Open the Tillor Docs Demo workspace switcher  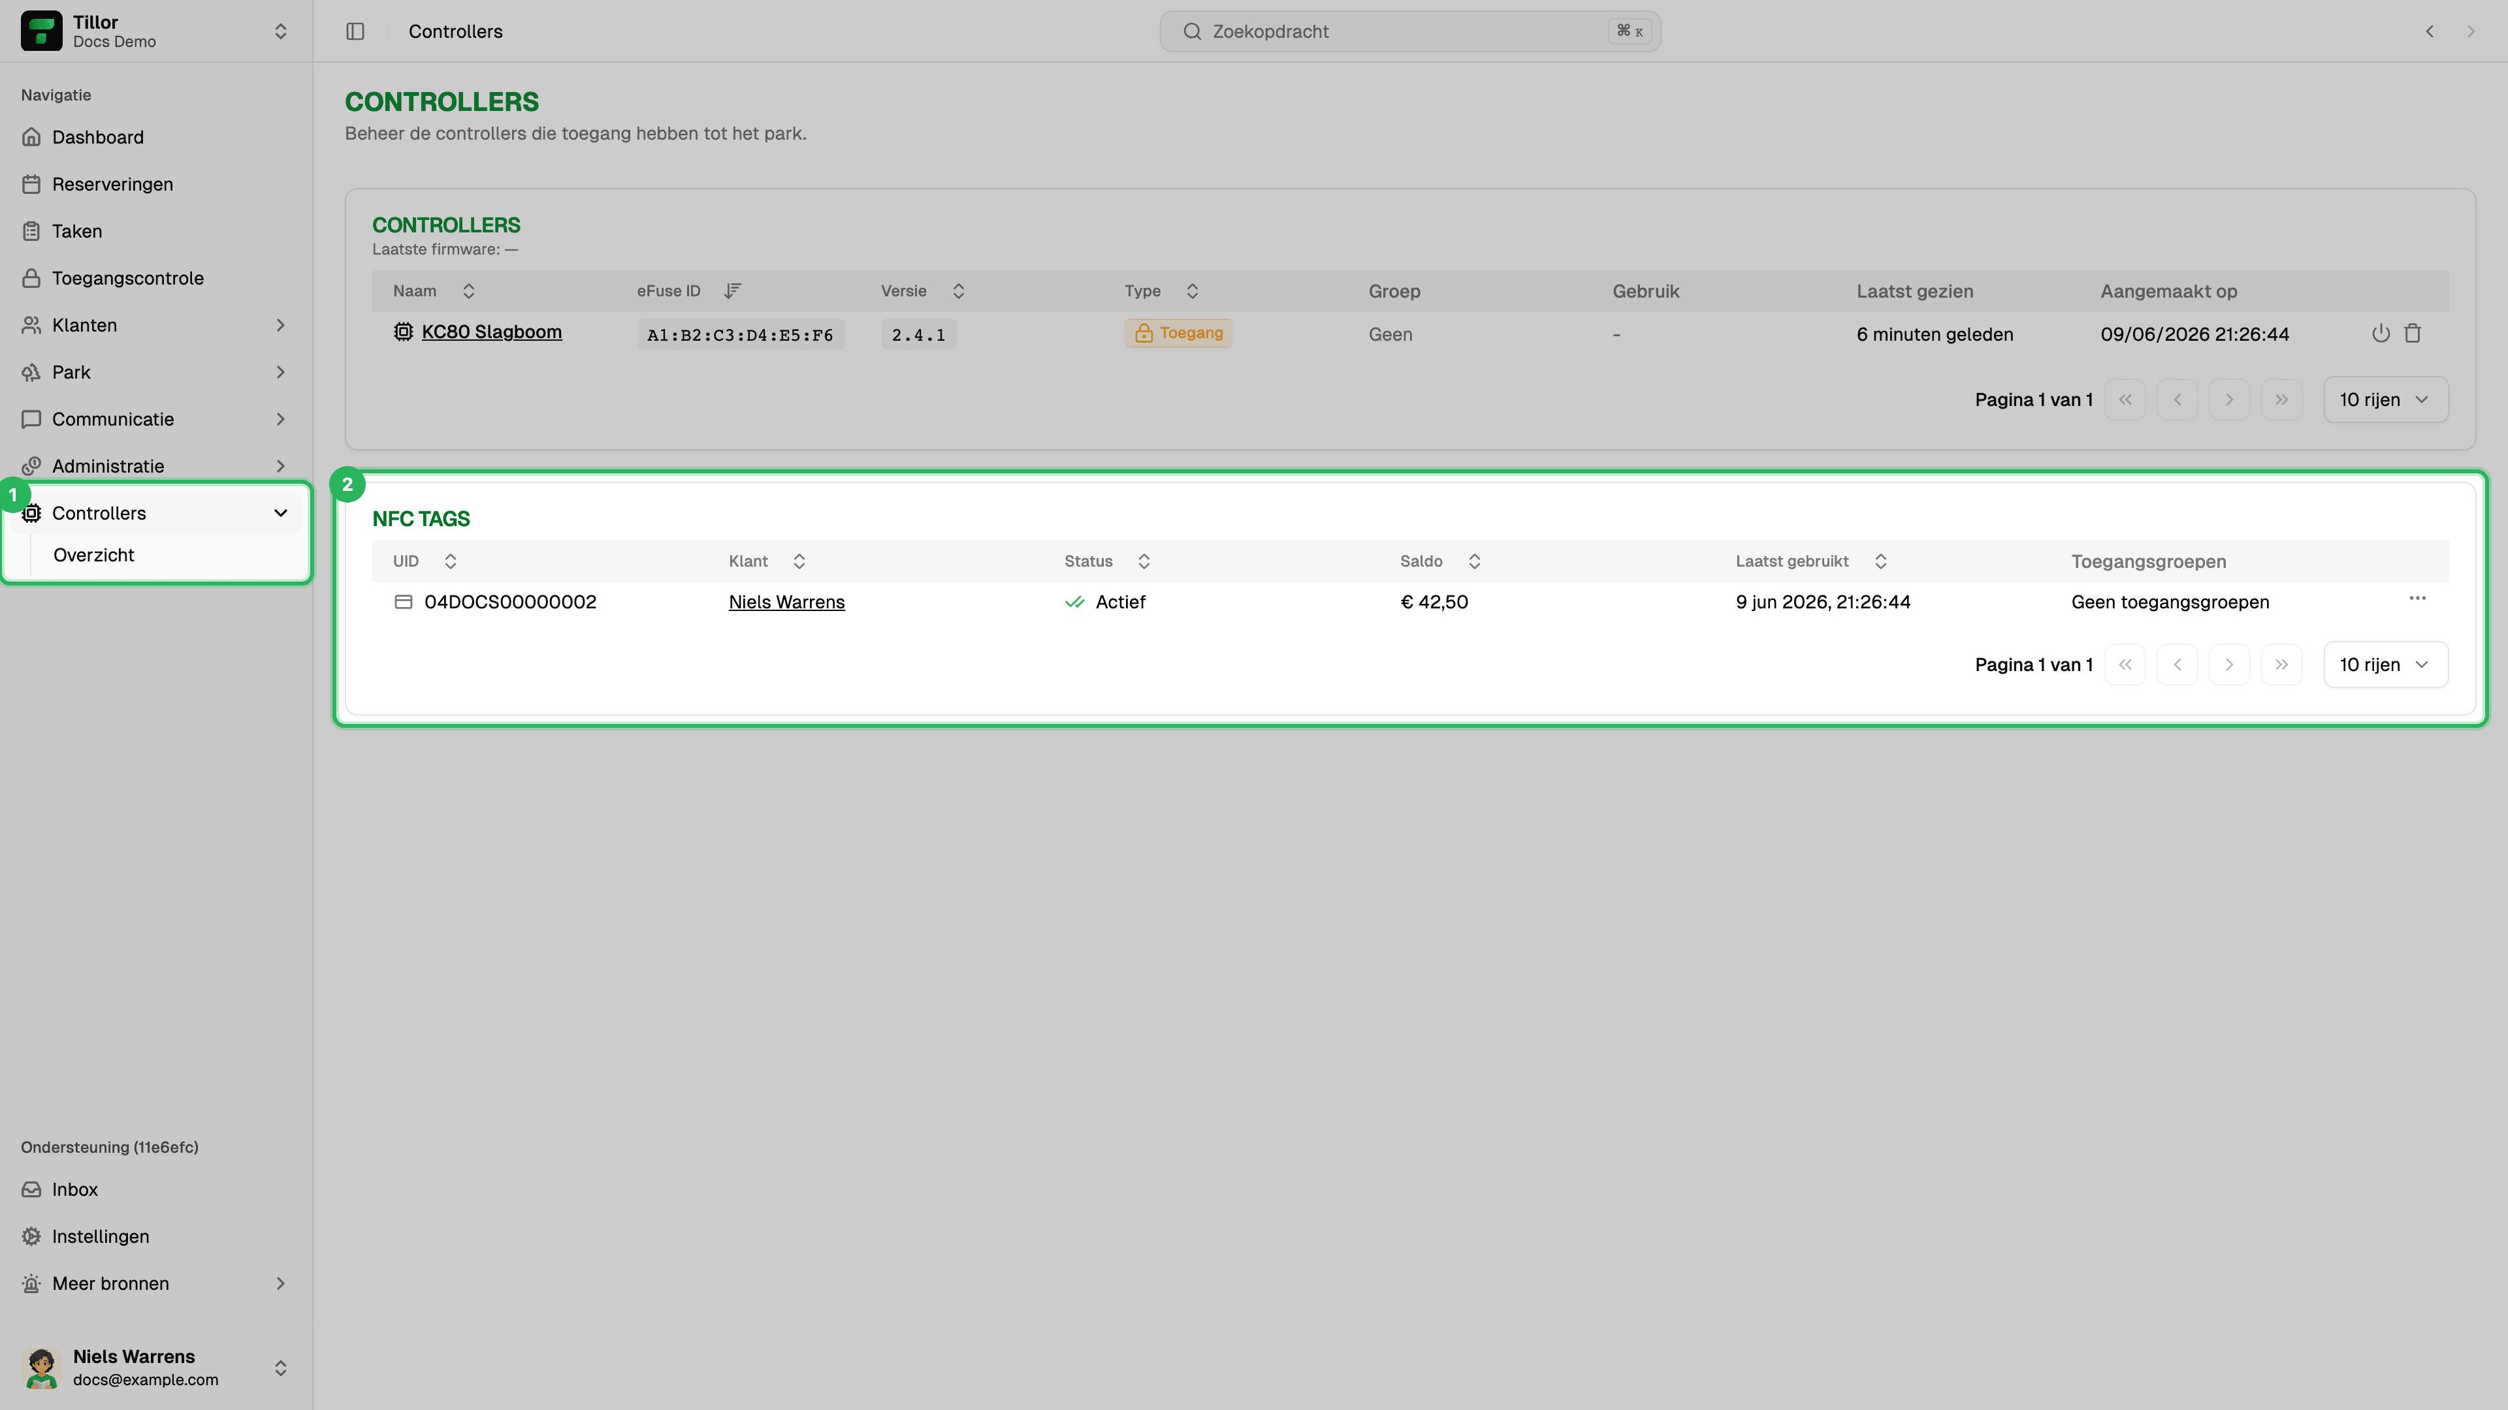pos(156,31)
